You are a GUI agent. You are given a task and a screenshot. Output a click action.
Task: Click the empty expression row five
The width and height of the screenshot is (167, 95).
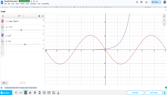tap(23, 49)
